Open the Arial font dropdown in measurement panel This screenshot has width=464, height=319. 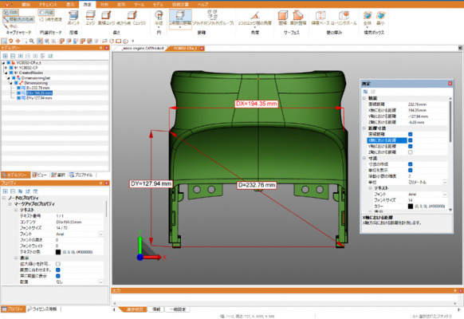point(445,195)
